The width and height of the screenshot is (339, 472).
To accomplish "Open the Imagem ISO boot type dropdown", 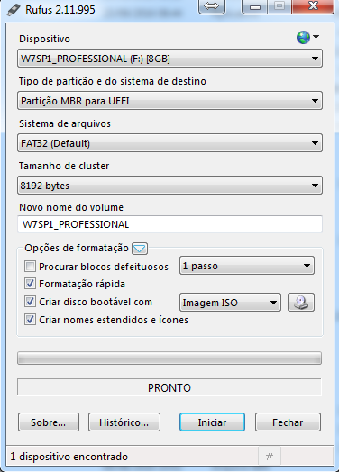I will 230,303.
